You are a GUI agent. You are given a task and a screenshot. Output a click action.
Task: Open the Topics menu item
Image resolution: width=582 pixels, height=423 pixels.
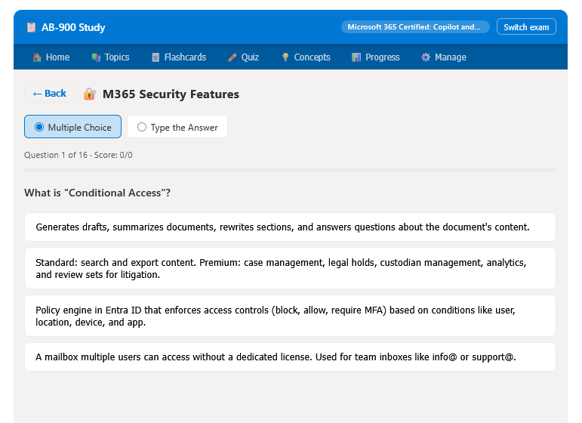click(x=110, y=57)
